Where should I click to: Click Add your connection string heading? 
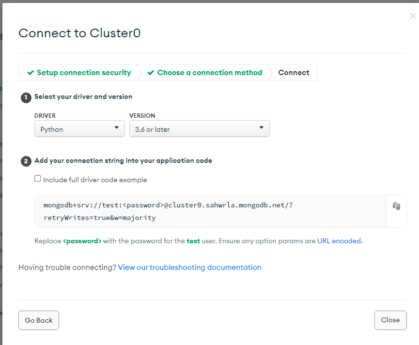click(x=123, y=160)
